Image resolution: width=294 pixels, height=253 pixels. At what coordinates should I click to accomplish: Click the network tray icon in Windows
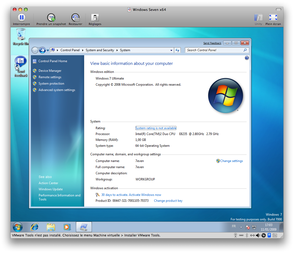click(x=254, y=227)
